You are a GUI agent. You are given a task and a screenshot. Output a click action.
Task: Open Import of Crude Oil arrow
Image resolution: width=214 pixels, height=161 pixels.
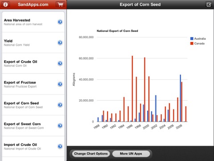pyautogui.click(x=60, y=146)
